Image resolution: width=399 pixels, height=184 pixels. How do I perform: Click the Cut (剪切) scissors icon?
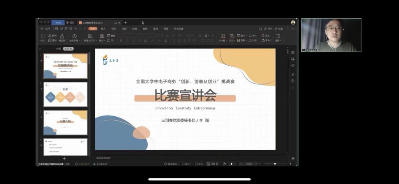[x=50, y=36]
